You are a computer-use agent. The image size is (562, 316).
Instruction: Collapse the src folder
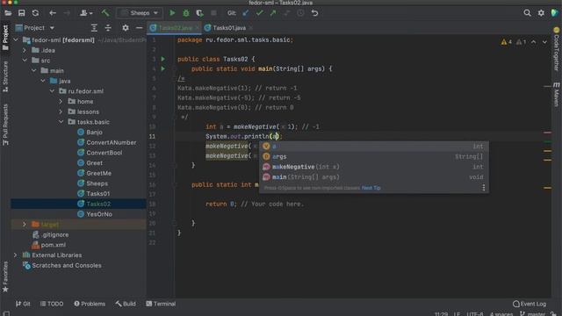click(25, 61)
